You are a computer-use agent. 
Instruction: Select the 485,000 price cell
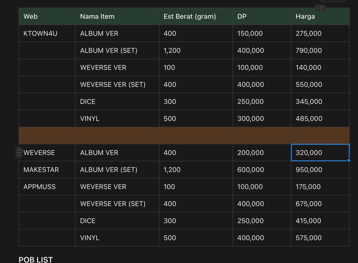point(320,119)
